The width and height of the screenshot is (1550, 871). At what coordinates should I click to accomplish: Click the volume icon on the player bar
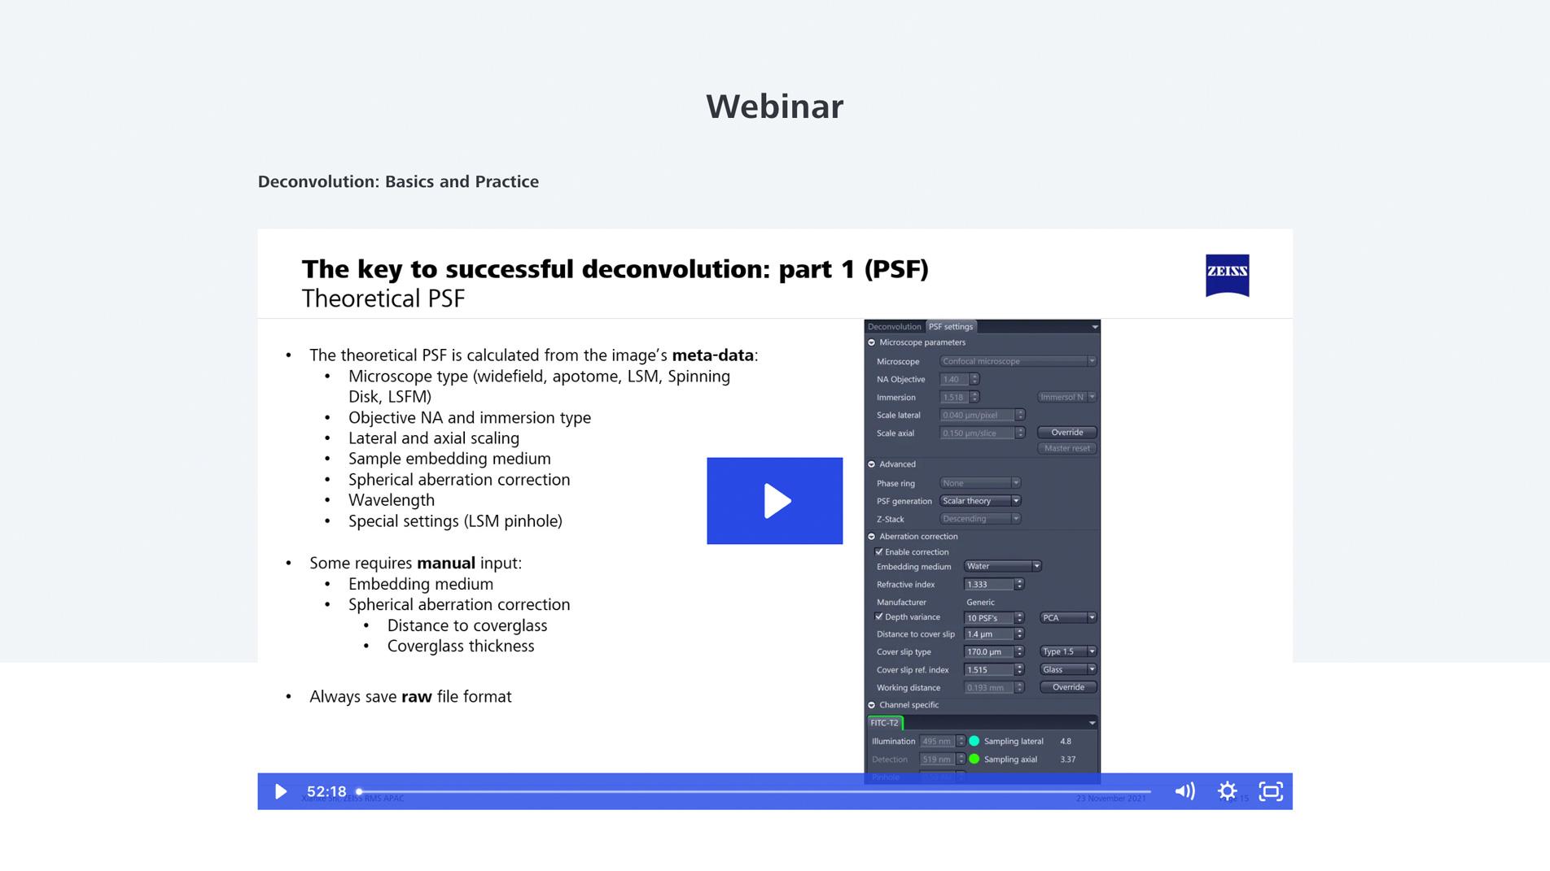pyautogui.click(x=1185, y=791)
